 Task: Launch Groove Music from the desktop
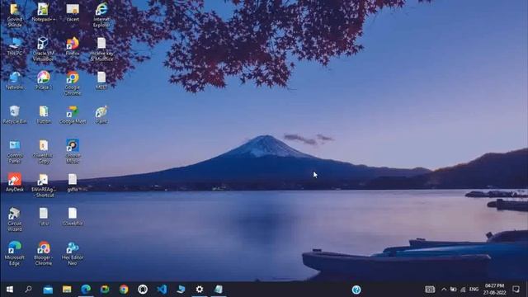click(x=73, y=152)
